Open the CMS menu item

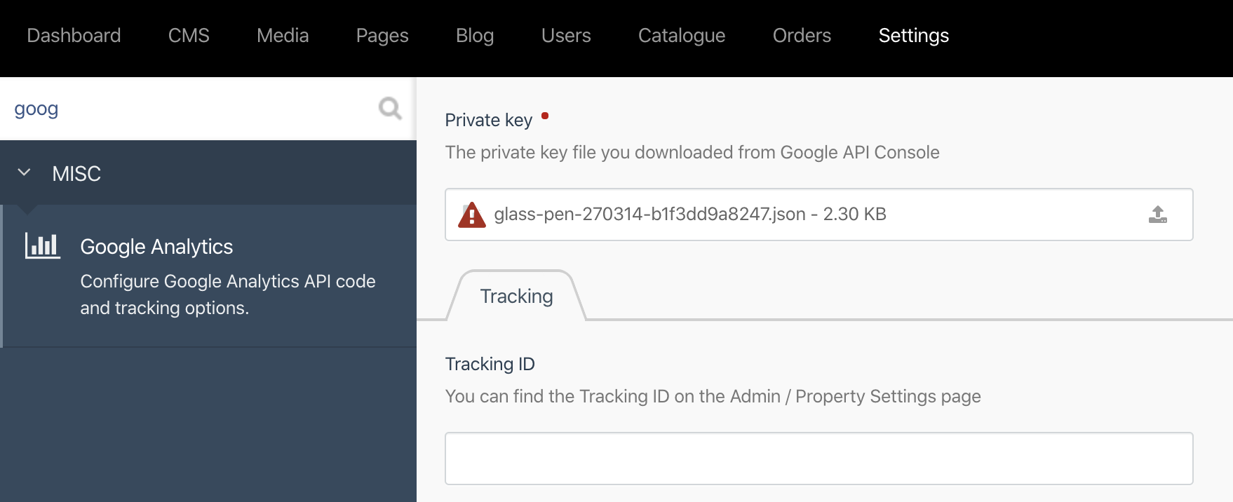(188, 35)
